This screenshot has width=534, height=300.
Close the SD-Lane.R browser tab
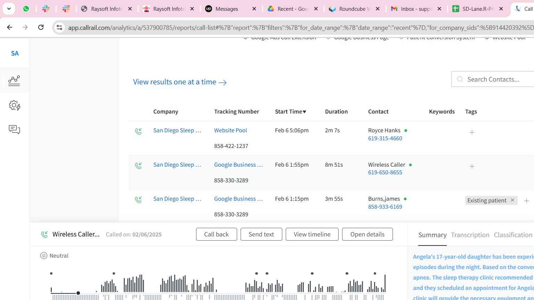click(x=501, y=9)
